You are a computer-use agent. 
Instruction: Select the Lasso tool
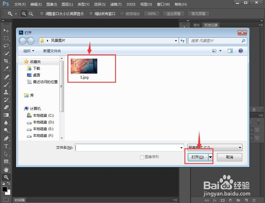(x=6, y=45)
